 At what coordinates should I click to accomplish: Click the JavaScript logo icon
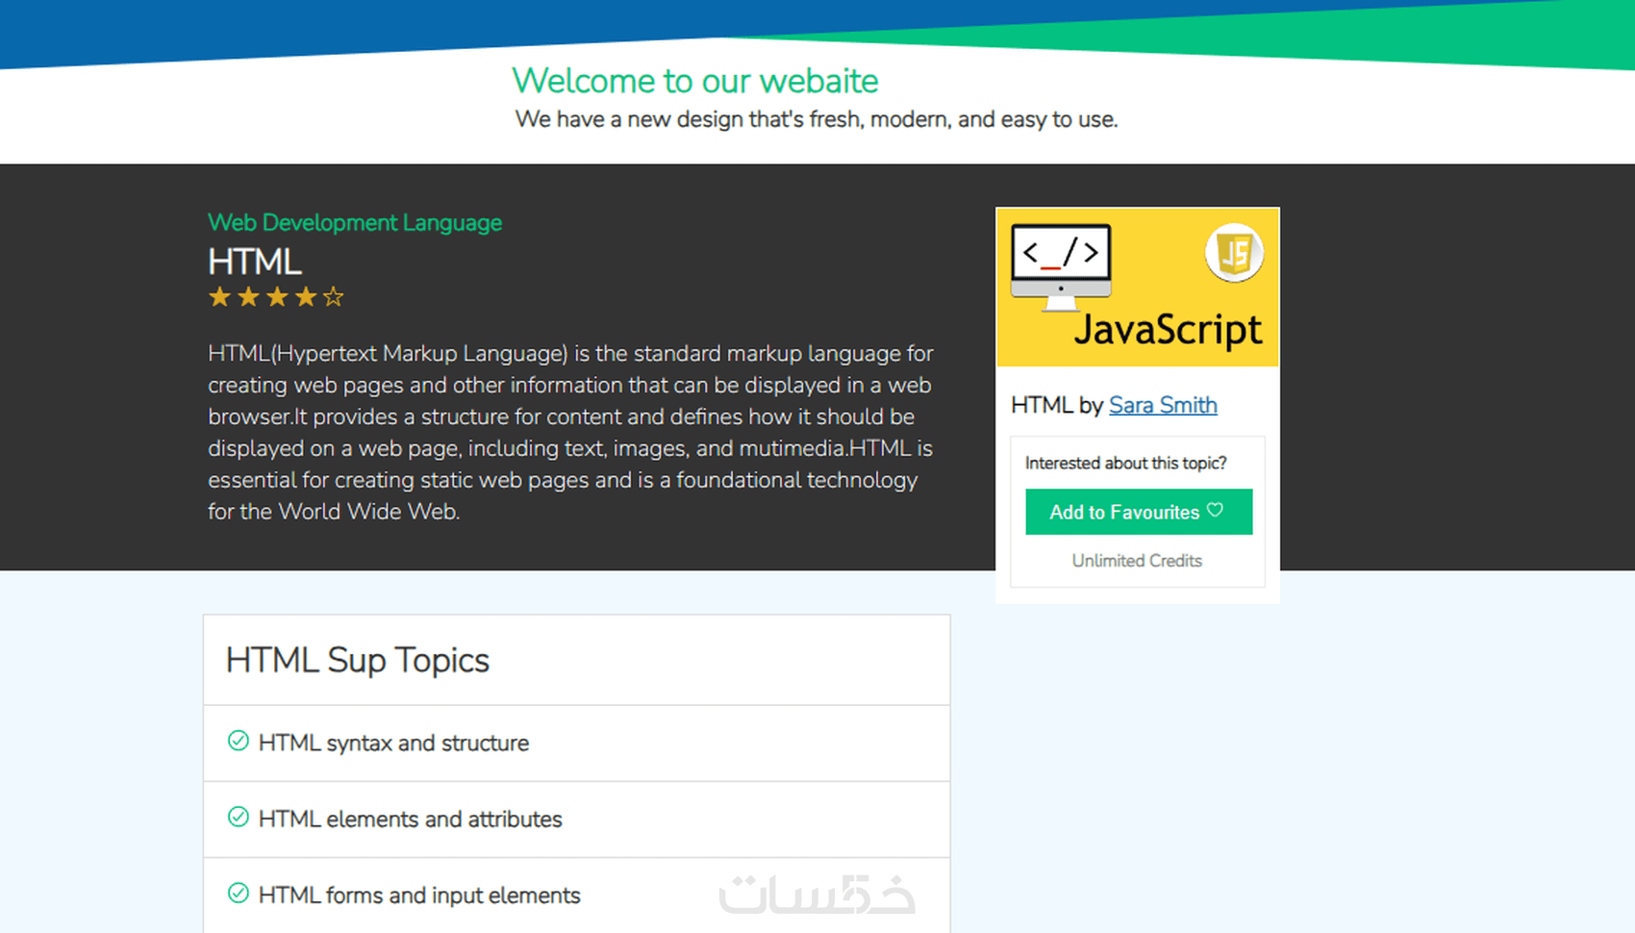pyautogui.click(x=1234, y=252)
